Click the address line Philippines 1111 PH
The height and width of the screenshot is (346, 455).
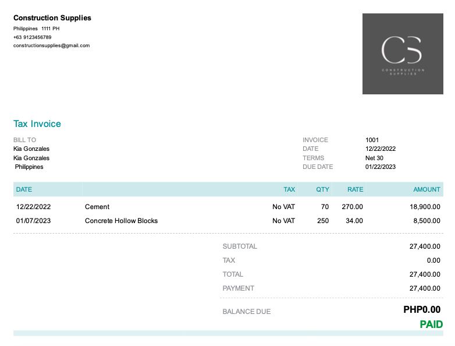(x=36, y=29)
